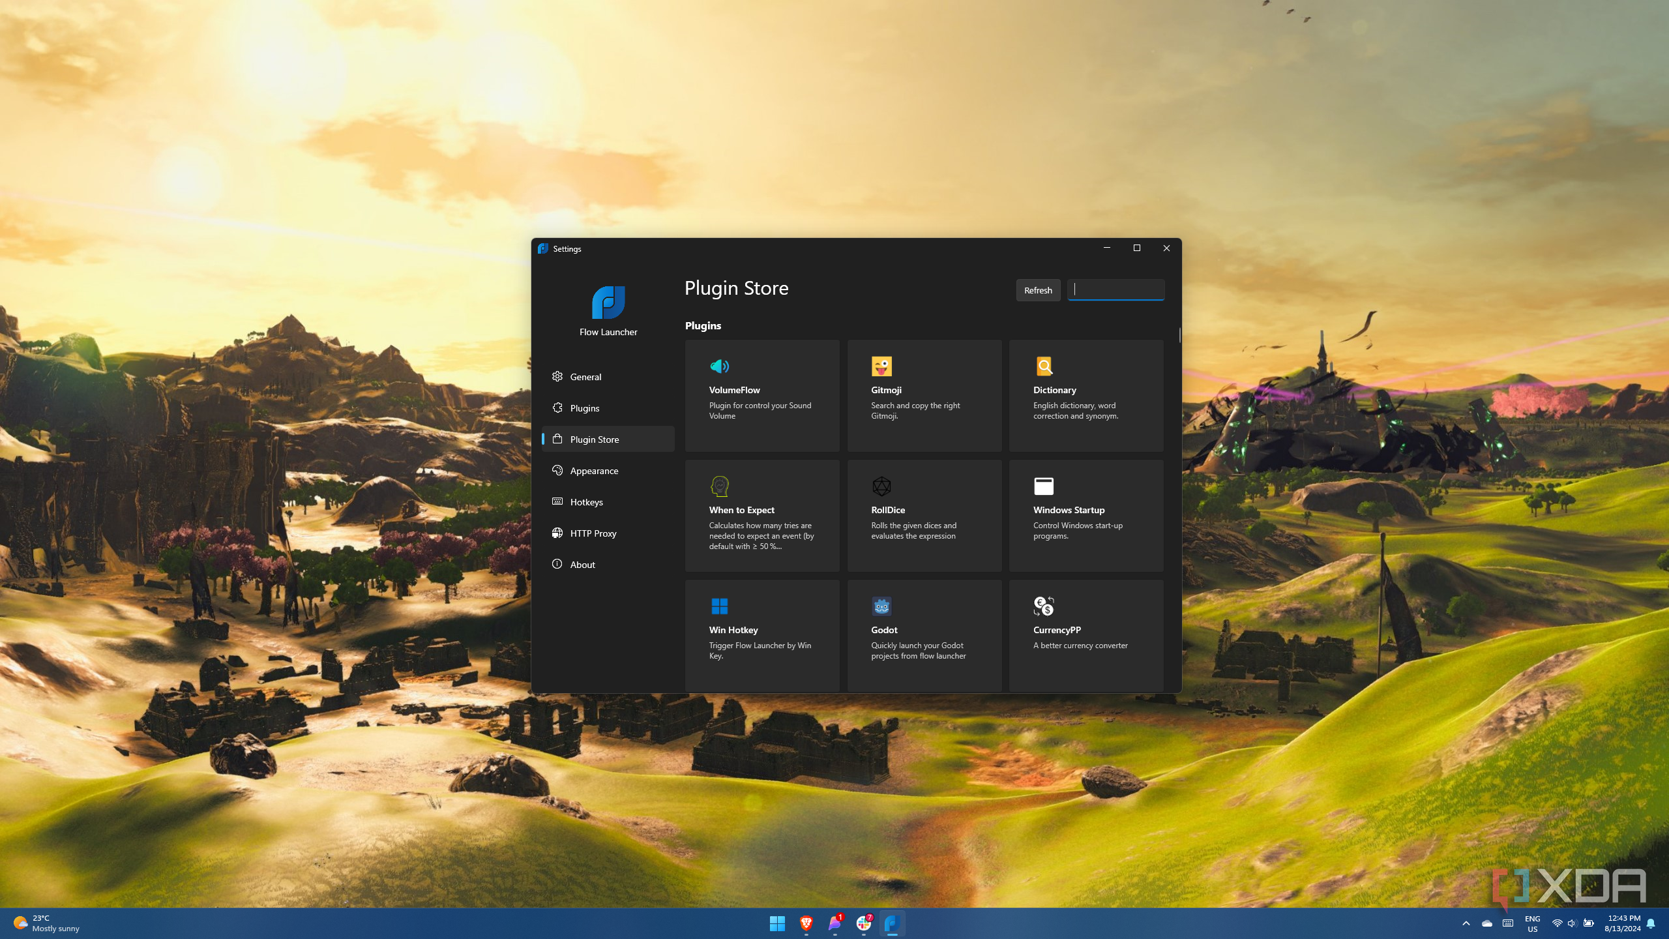Click the Flow Launcher logo in sidebar

(608, 303)
